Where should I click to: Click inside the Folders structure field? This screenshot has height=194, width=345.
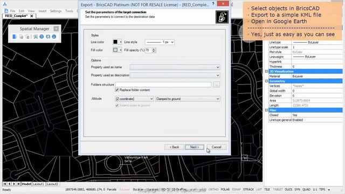pos(163,85)
